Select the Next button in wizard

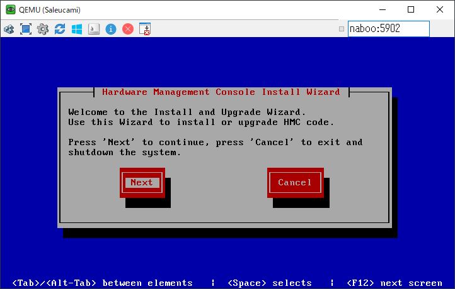pos(142,183)
